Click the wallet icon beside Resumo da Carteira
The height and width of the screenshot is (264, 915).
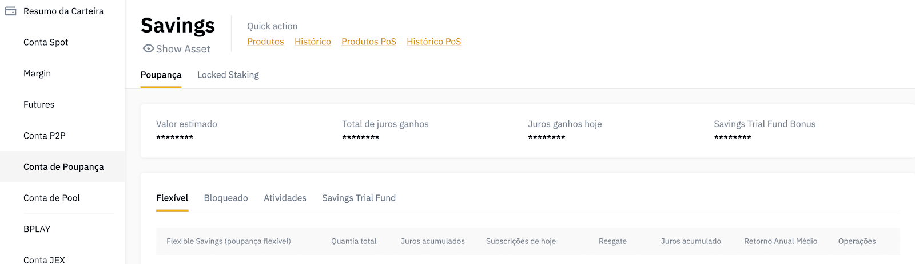[x=10, y=11]
